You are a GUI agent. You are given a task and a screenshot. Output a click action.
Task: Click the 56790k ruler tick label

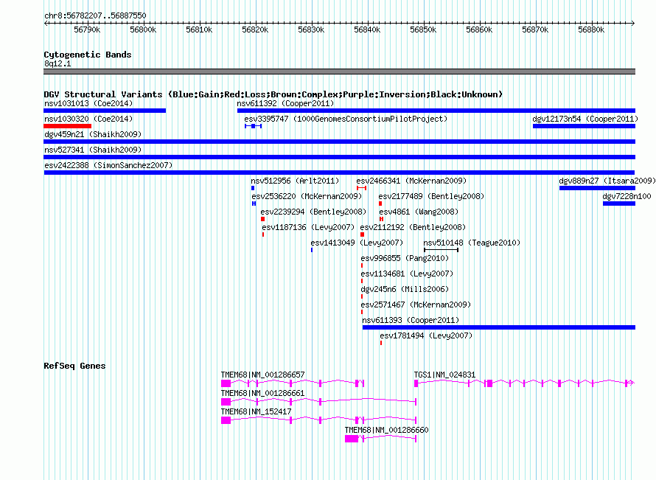[87, 29]
